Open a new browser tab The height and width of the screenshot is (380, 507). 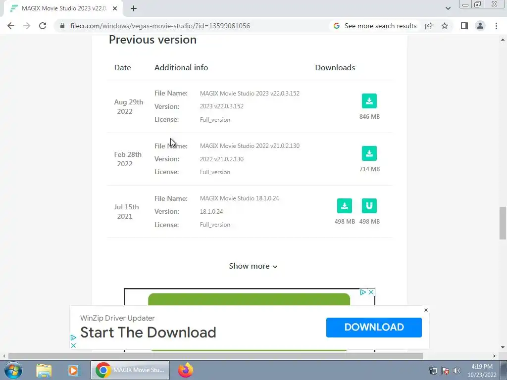(134, 8)
